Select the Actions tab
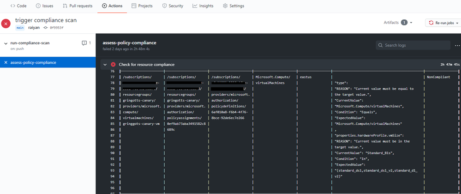 pyautogui.click(x=112, y=6)
